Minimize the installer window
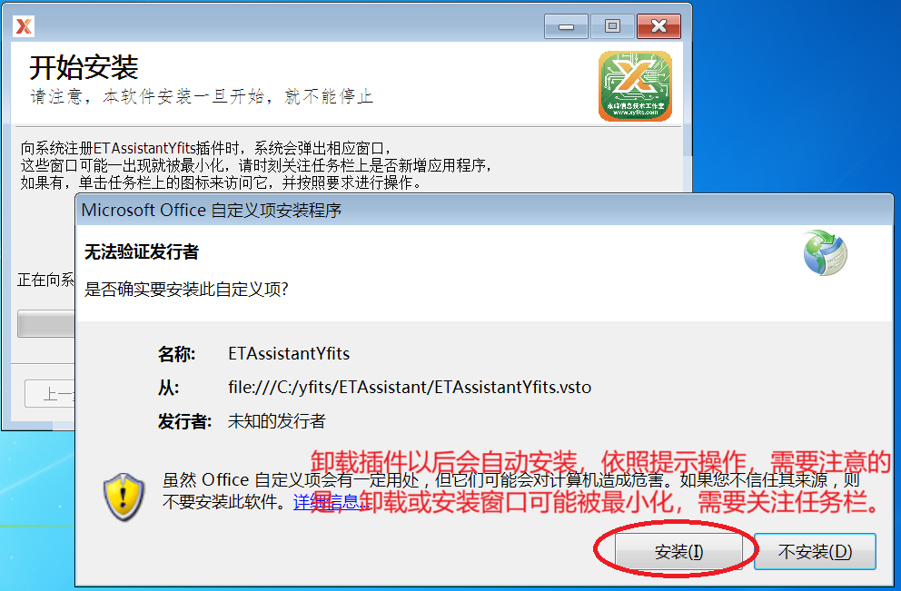 coord(566,26)
